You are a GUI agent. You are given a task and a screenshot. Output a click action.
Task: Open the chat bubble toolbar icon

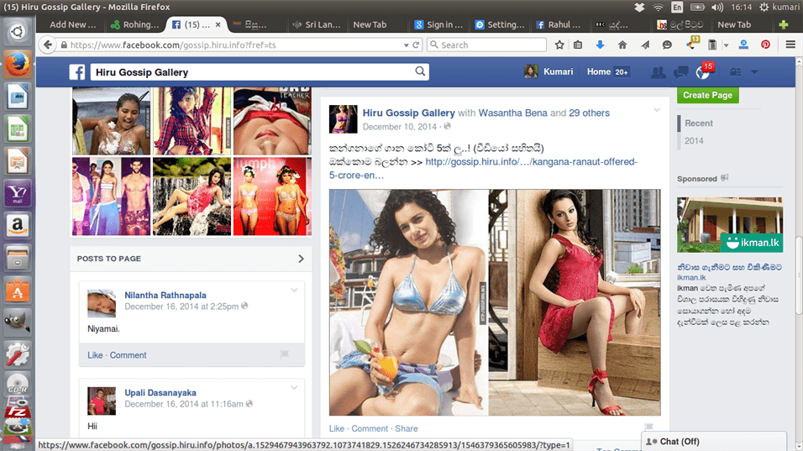coord(667,45)
